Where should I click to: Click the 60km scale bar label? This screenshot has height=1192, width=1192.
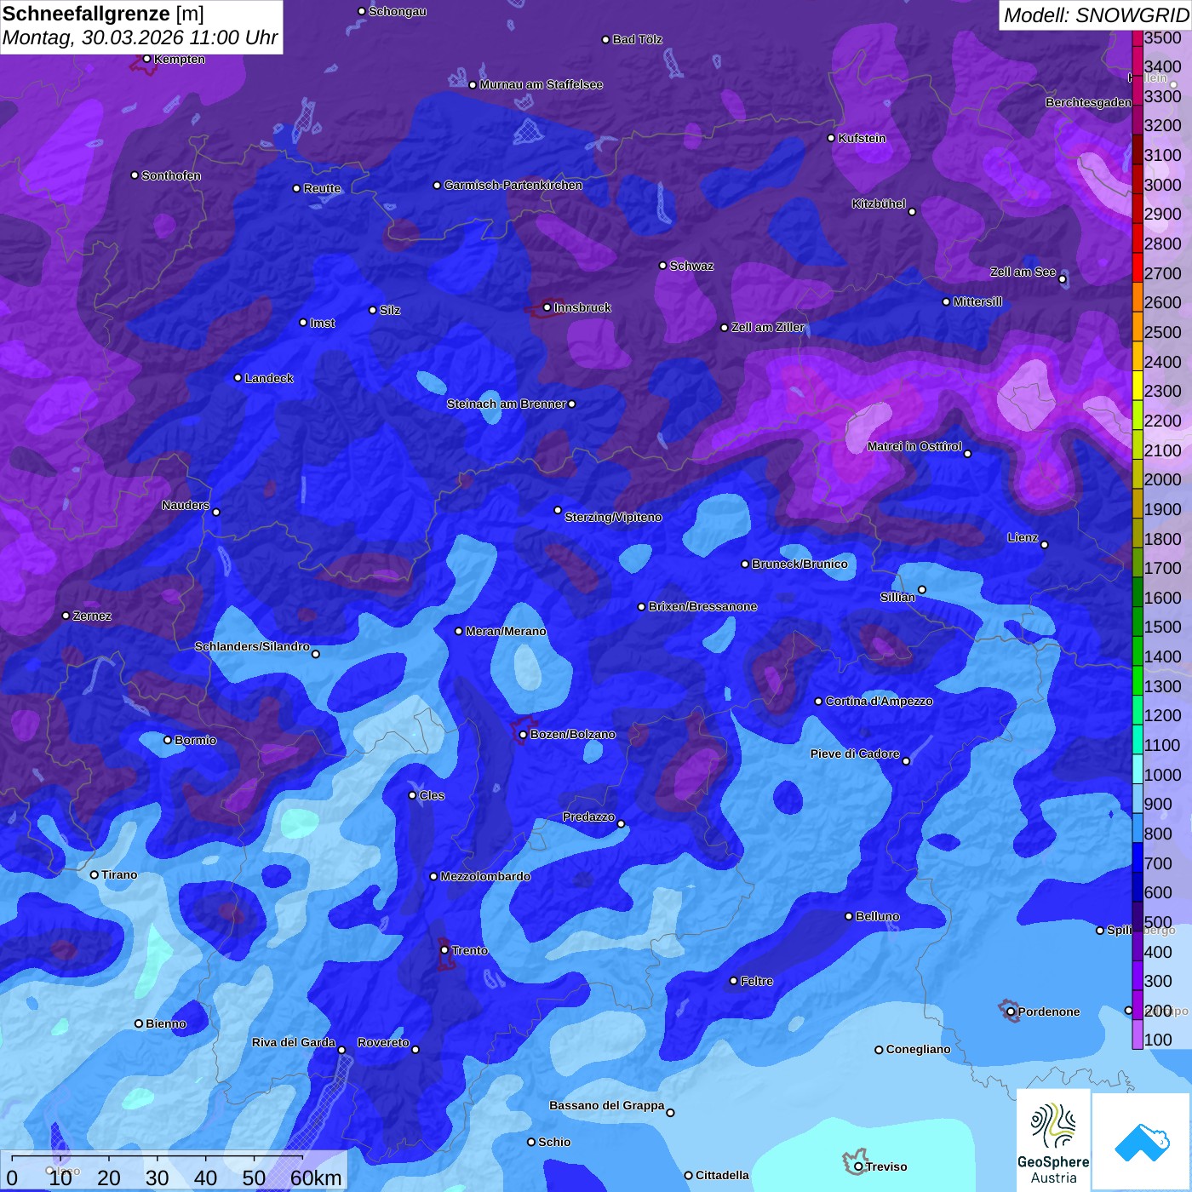(316, 1178)
